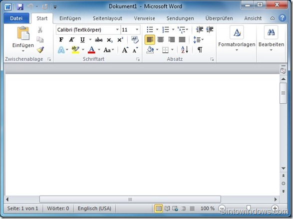Screen dimensions: 293x219
Task: Switch to Sendungen tab
Action: [180, 18]
